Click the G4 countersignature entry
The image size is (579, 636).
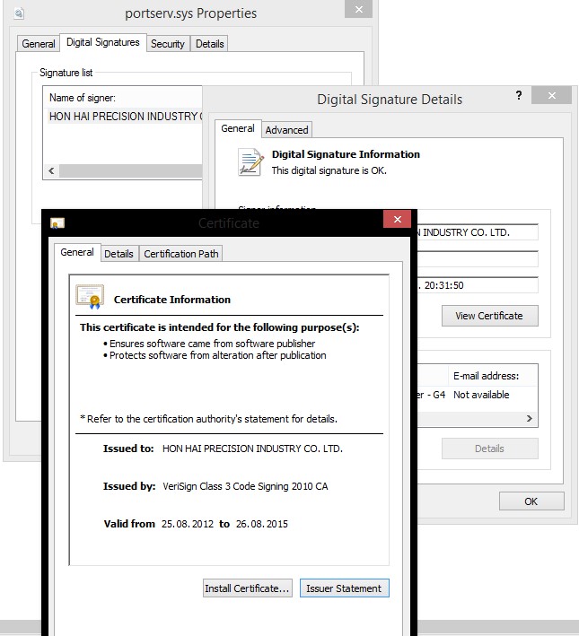pos(431,395)
